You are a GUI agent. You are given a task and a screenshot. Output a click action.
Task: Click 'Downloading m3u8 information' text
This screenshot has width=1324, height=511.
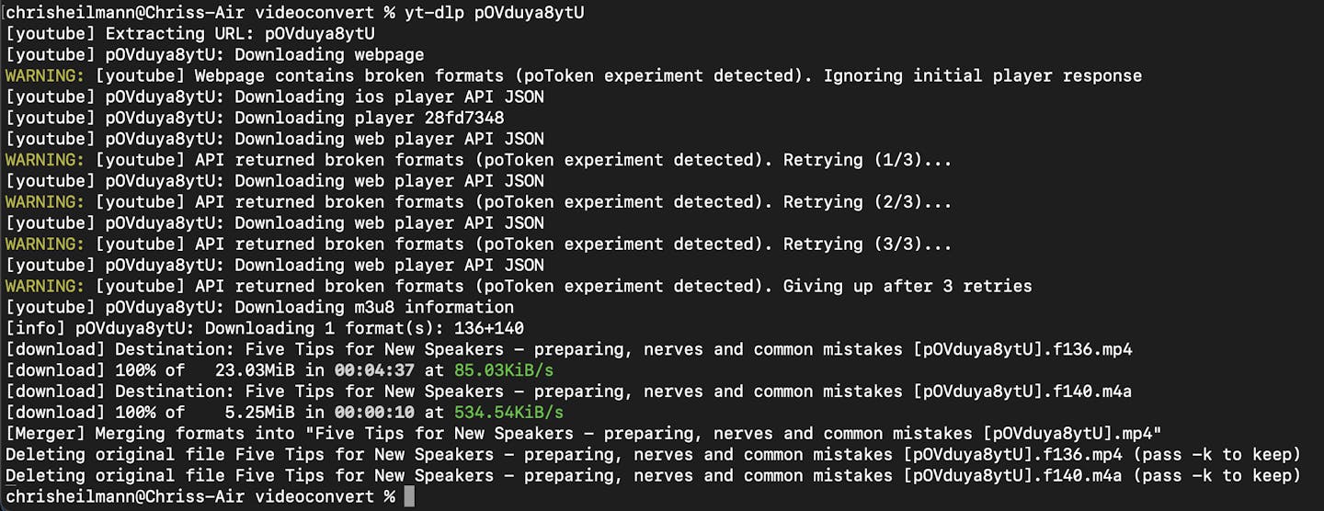pos(374,307)
